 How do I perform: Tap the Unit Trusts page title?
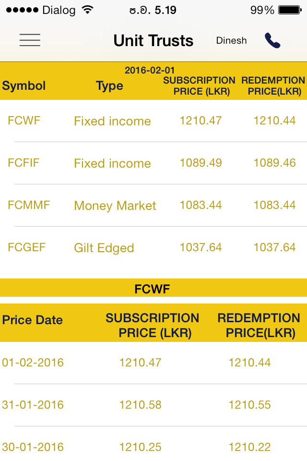(x=153, y=40)
